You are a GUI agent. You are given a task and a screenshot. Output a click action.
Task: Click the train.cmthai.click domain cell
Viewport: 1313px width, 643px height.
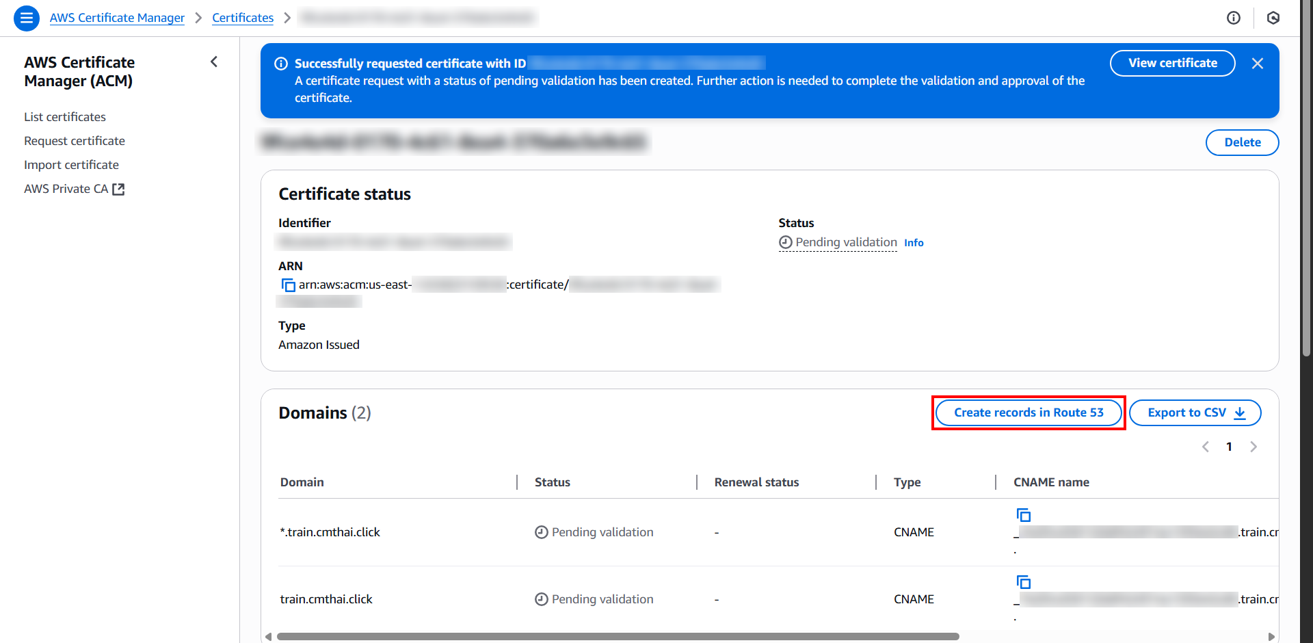(x=326, y=599)
